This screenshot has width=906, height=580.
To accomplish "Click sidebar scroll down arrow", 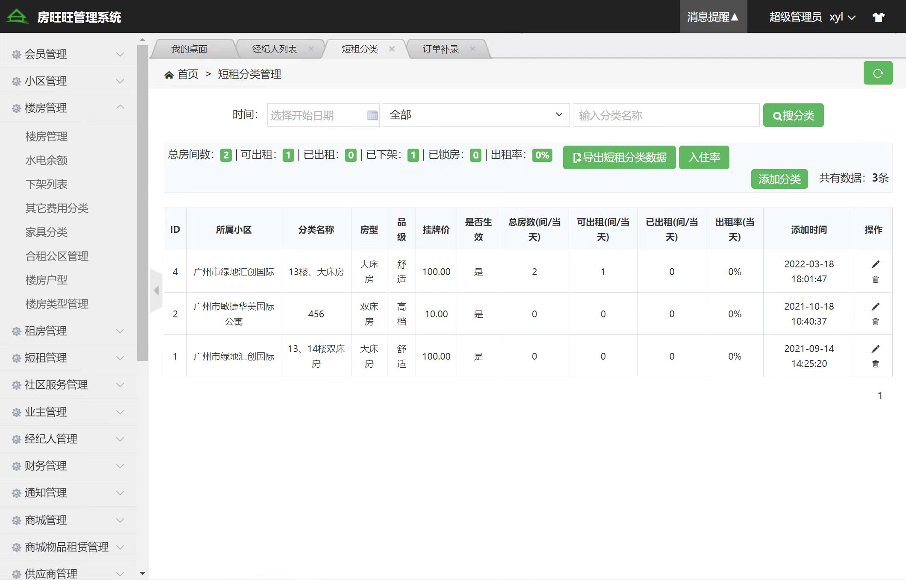I will [x=142, y=573].
